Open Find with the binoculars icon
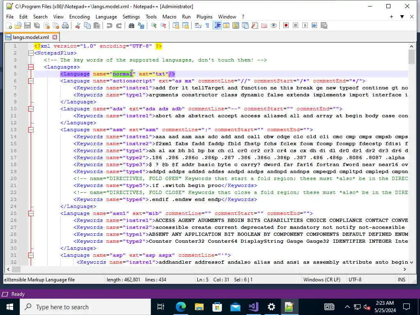420x315 pixels. click(131, 25)
